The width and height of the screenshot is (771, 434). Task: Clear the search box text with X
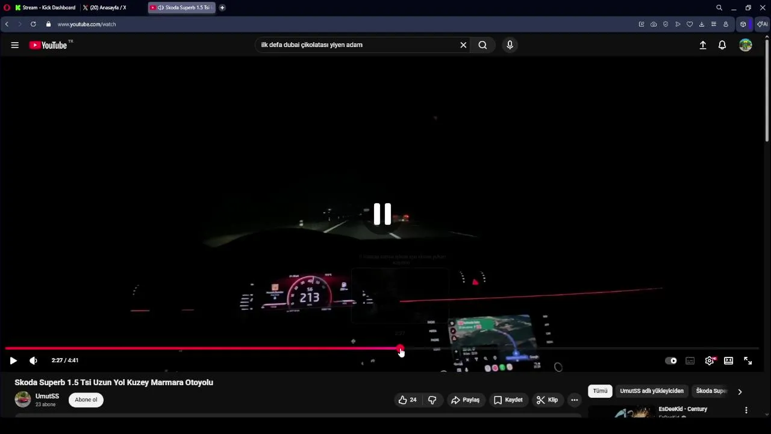click(463, 45)
